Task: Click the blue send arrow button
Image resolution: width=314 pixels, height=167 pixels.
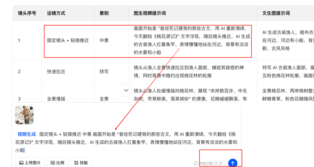Action: [x=233, y=163]
